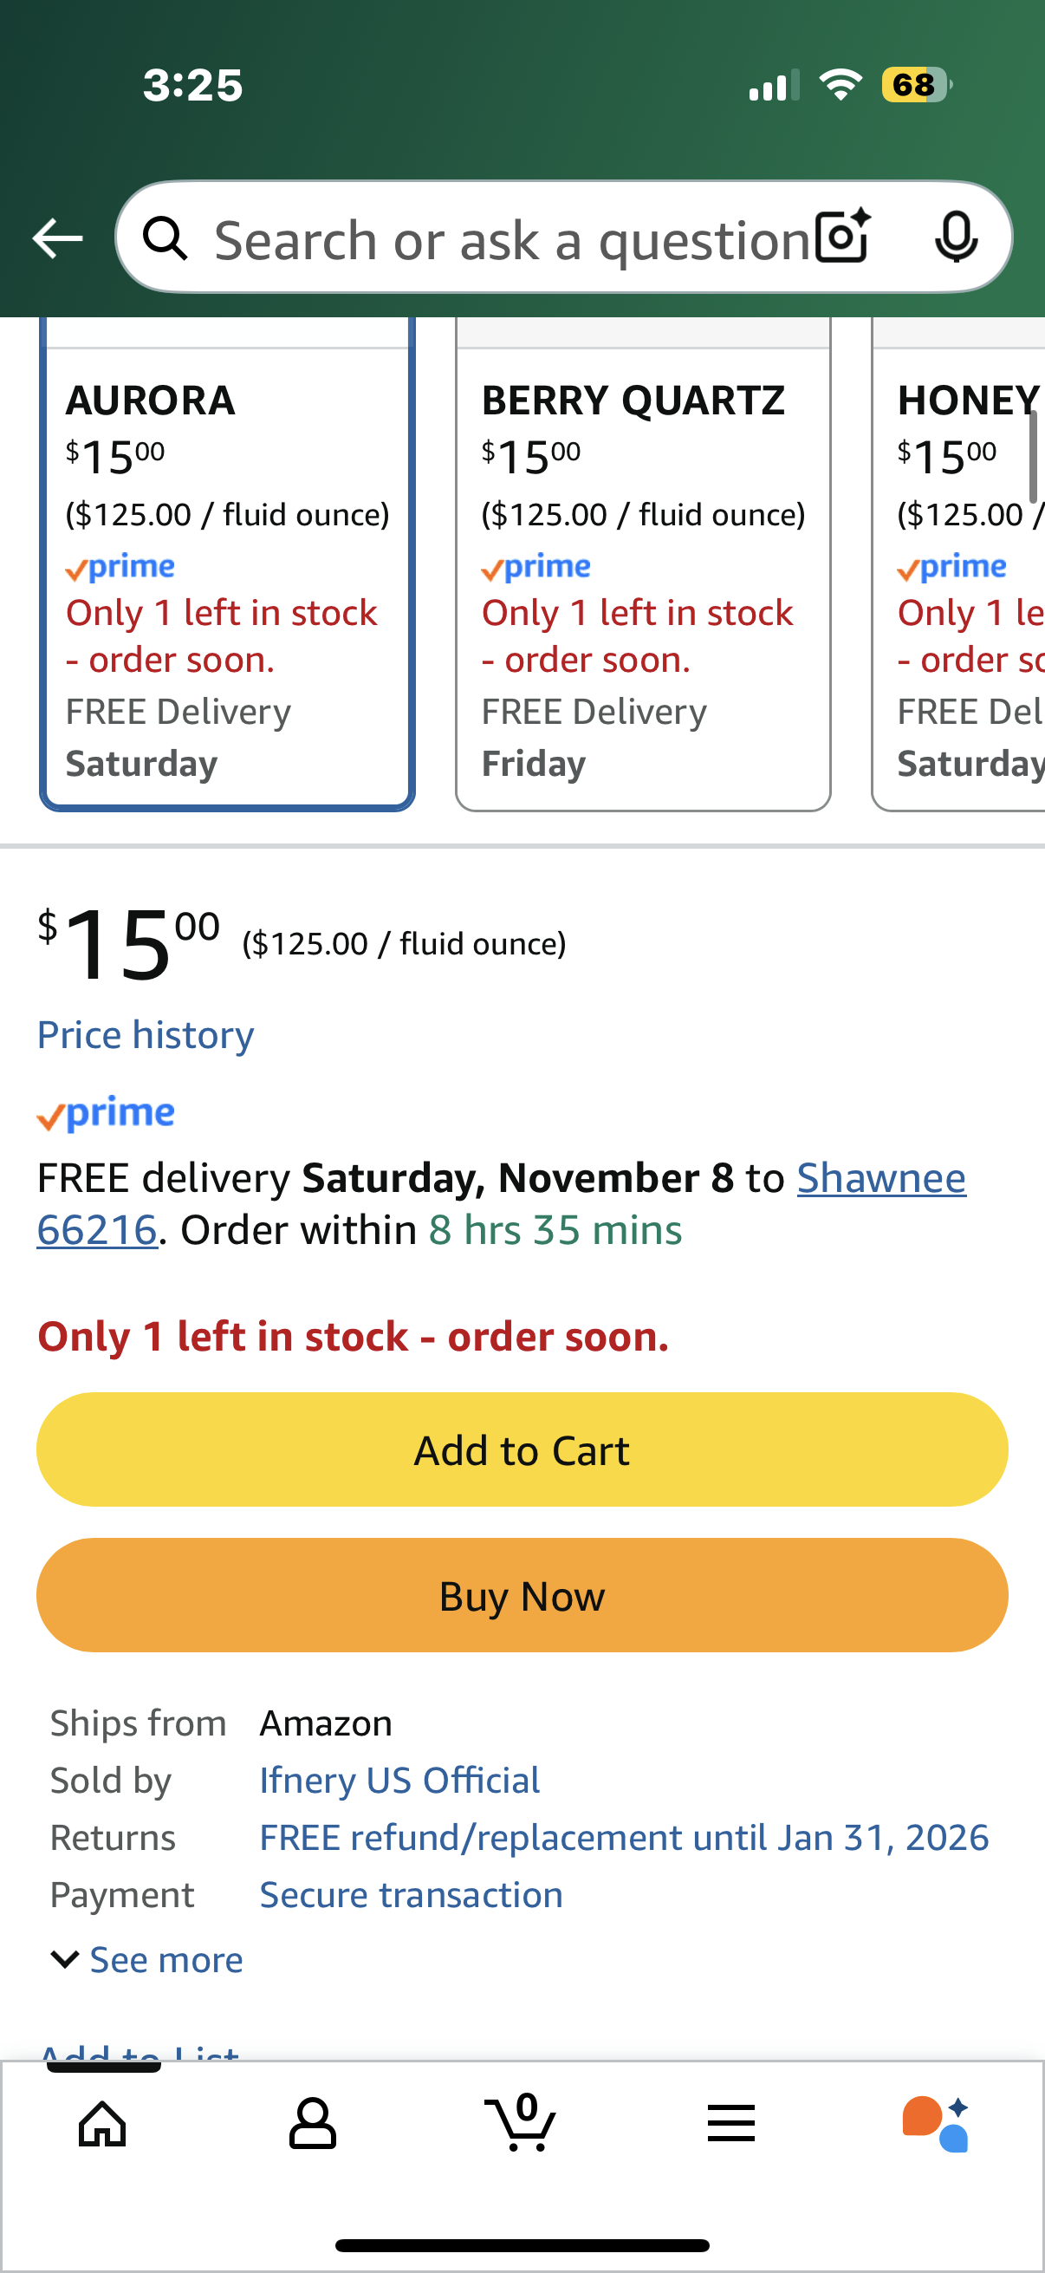1045x2273 pixels.
Task: Open the shopping cart icon
Action: [521, 2121]
